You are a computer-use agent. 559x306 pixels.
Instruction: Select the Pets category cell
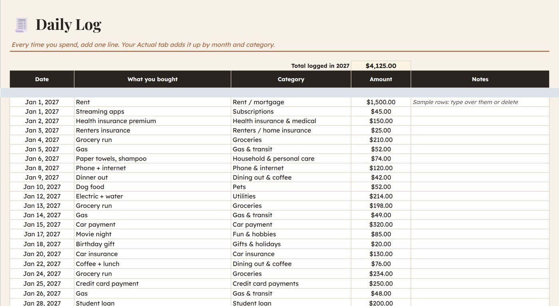[x=291, y=187]
